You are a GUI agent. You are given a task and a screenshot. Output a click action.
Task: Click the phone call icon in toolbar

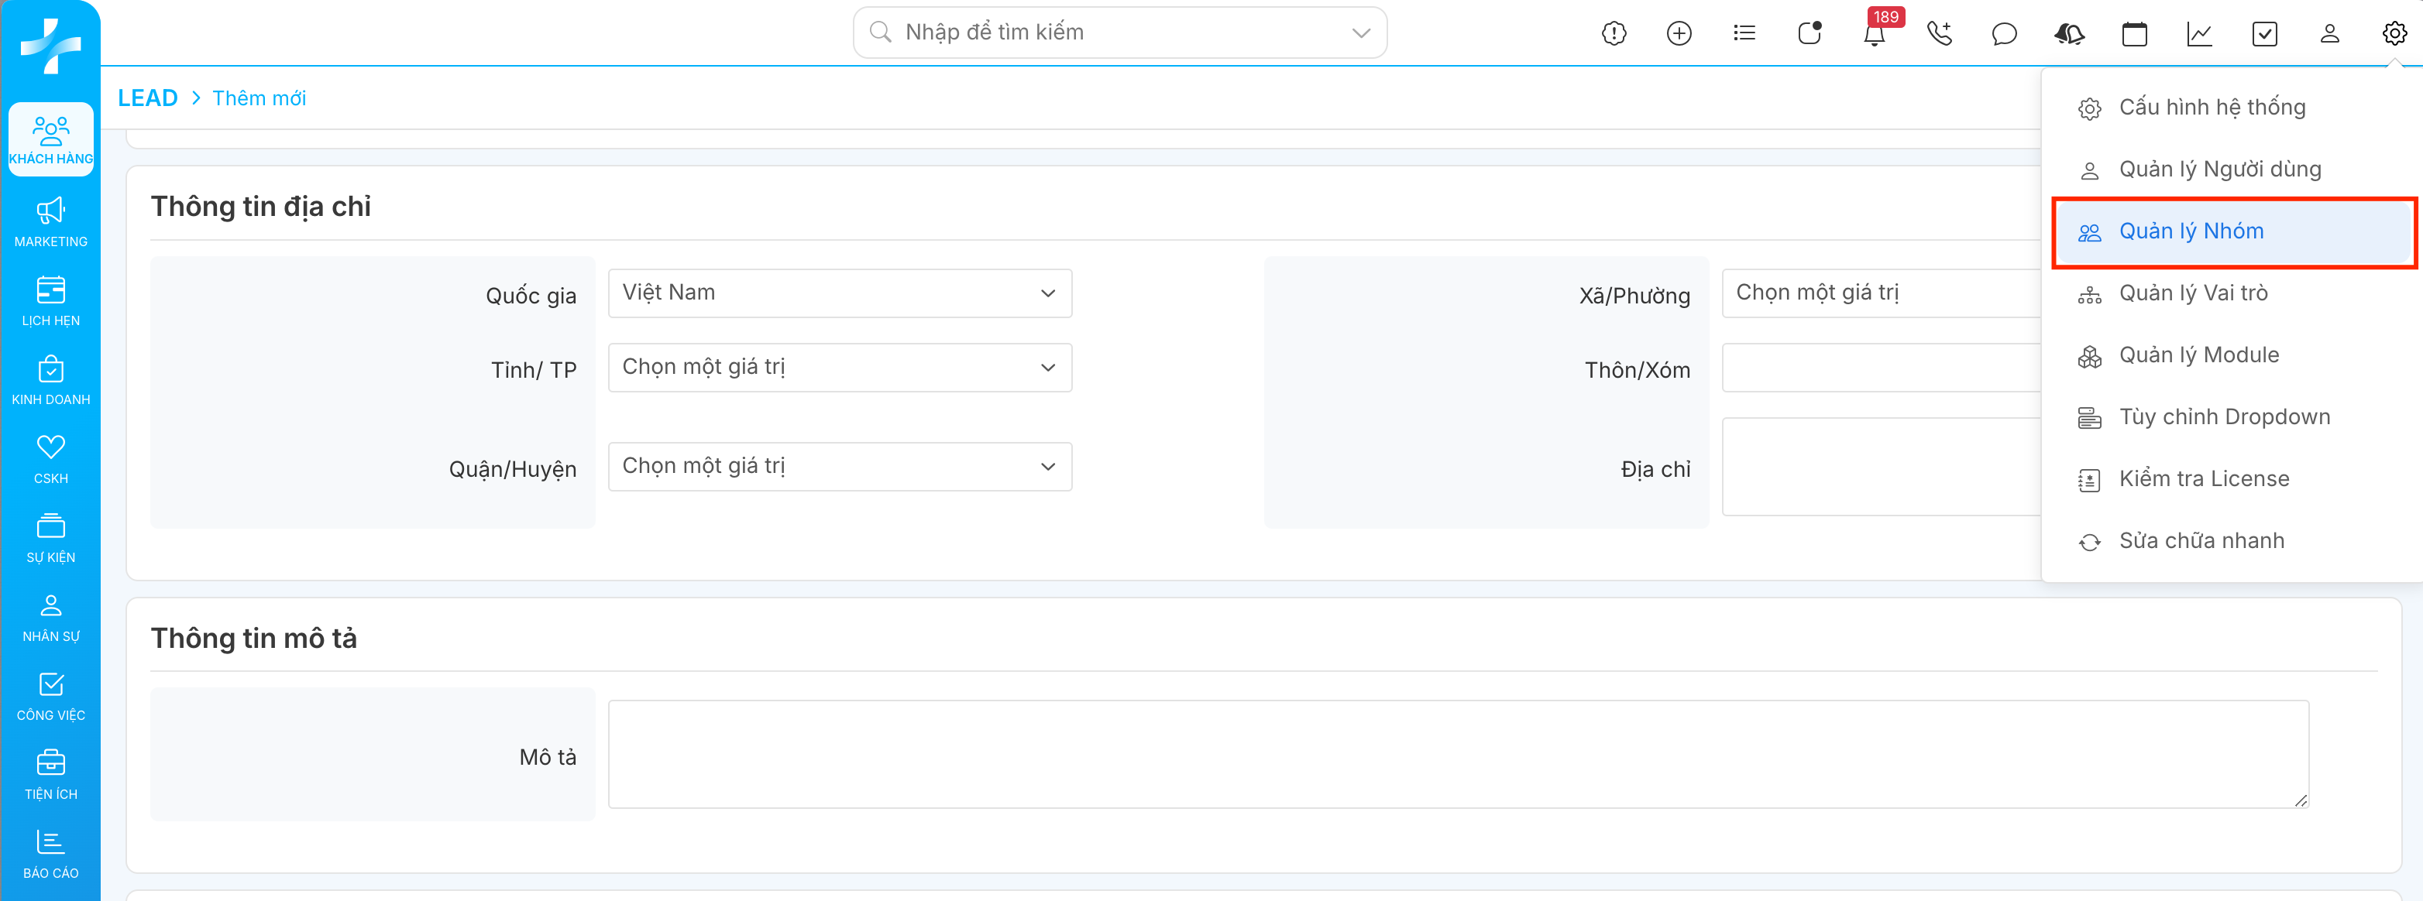1939,34
